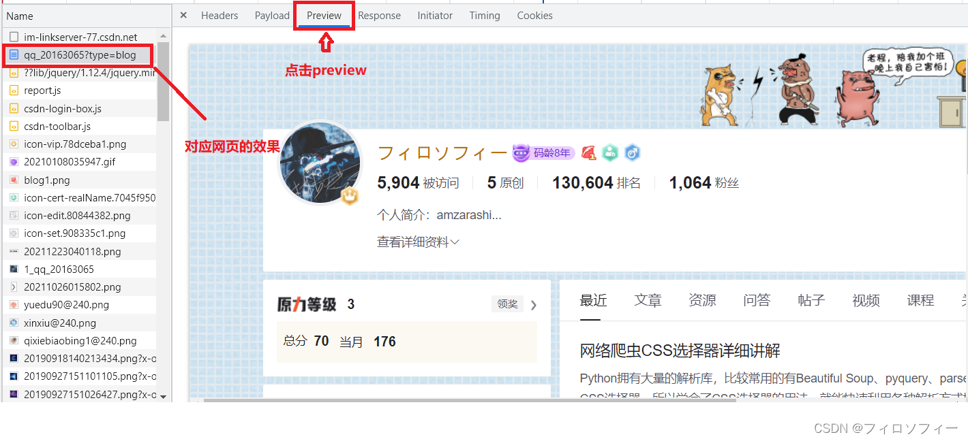Click image icon of icon-set.908335c1.png
968x441 pixels.
pos(14,233)
